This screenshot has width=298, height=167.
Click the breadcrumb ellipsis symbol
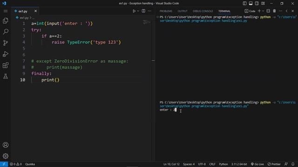34,18
